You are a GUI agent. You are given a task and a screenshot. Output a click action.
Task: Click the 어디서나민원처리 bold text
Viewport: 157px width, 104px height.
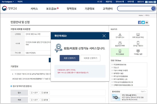[36, 79]
